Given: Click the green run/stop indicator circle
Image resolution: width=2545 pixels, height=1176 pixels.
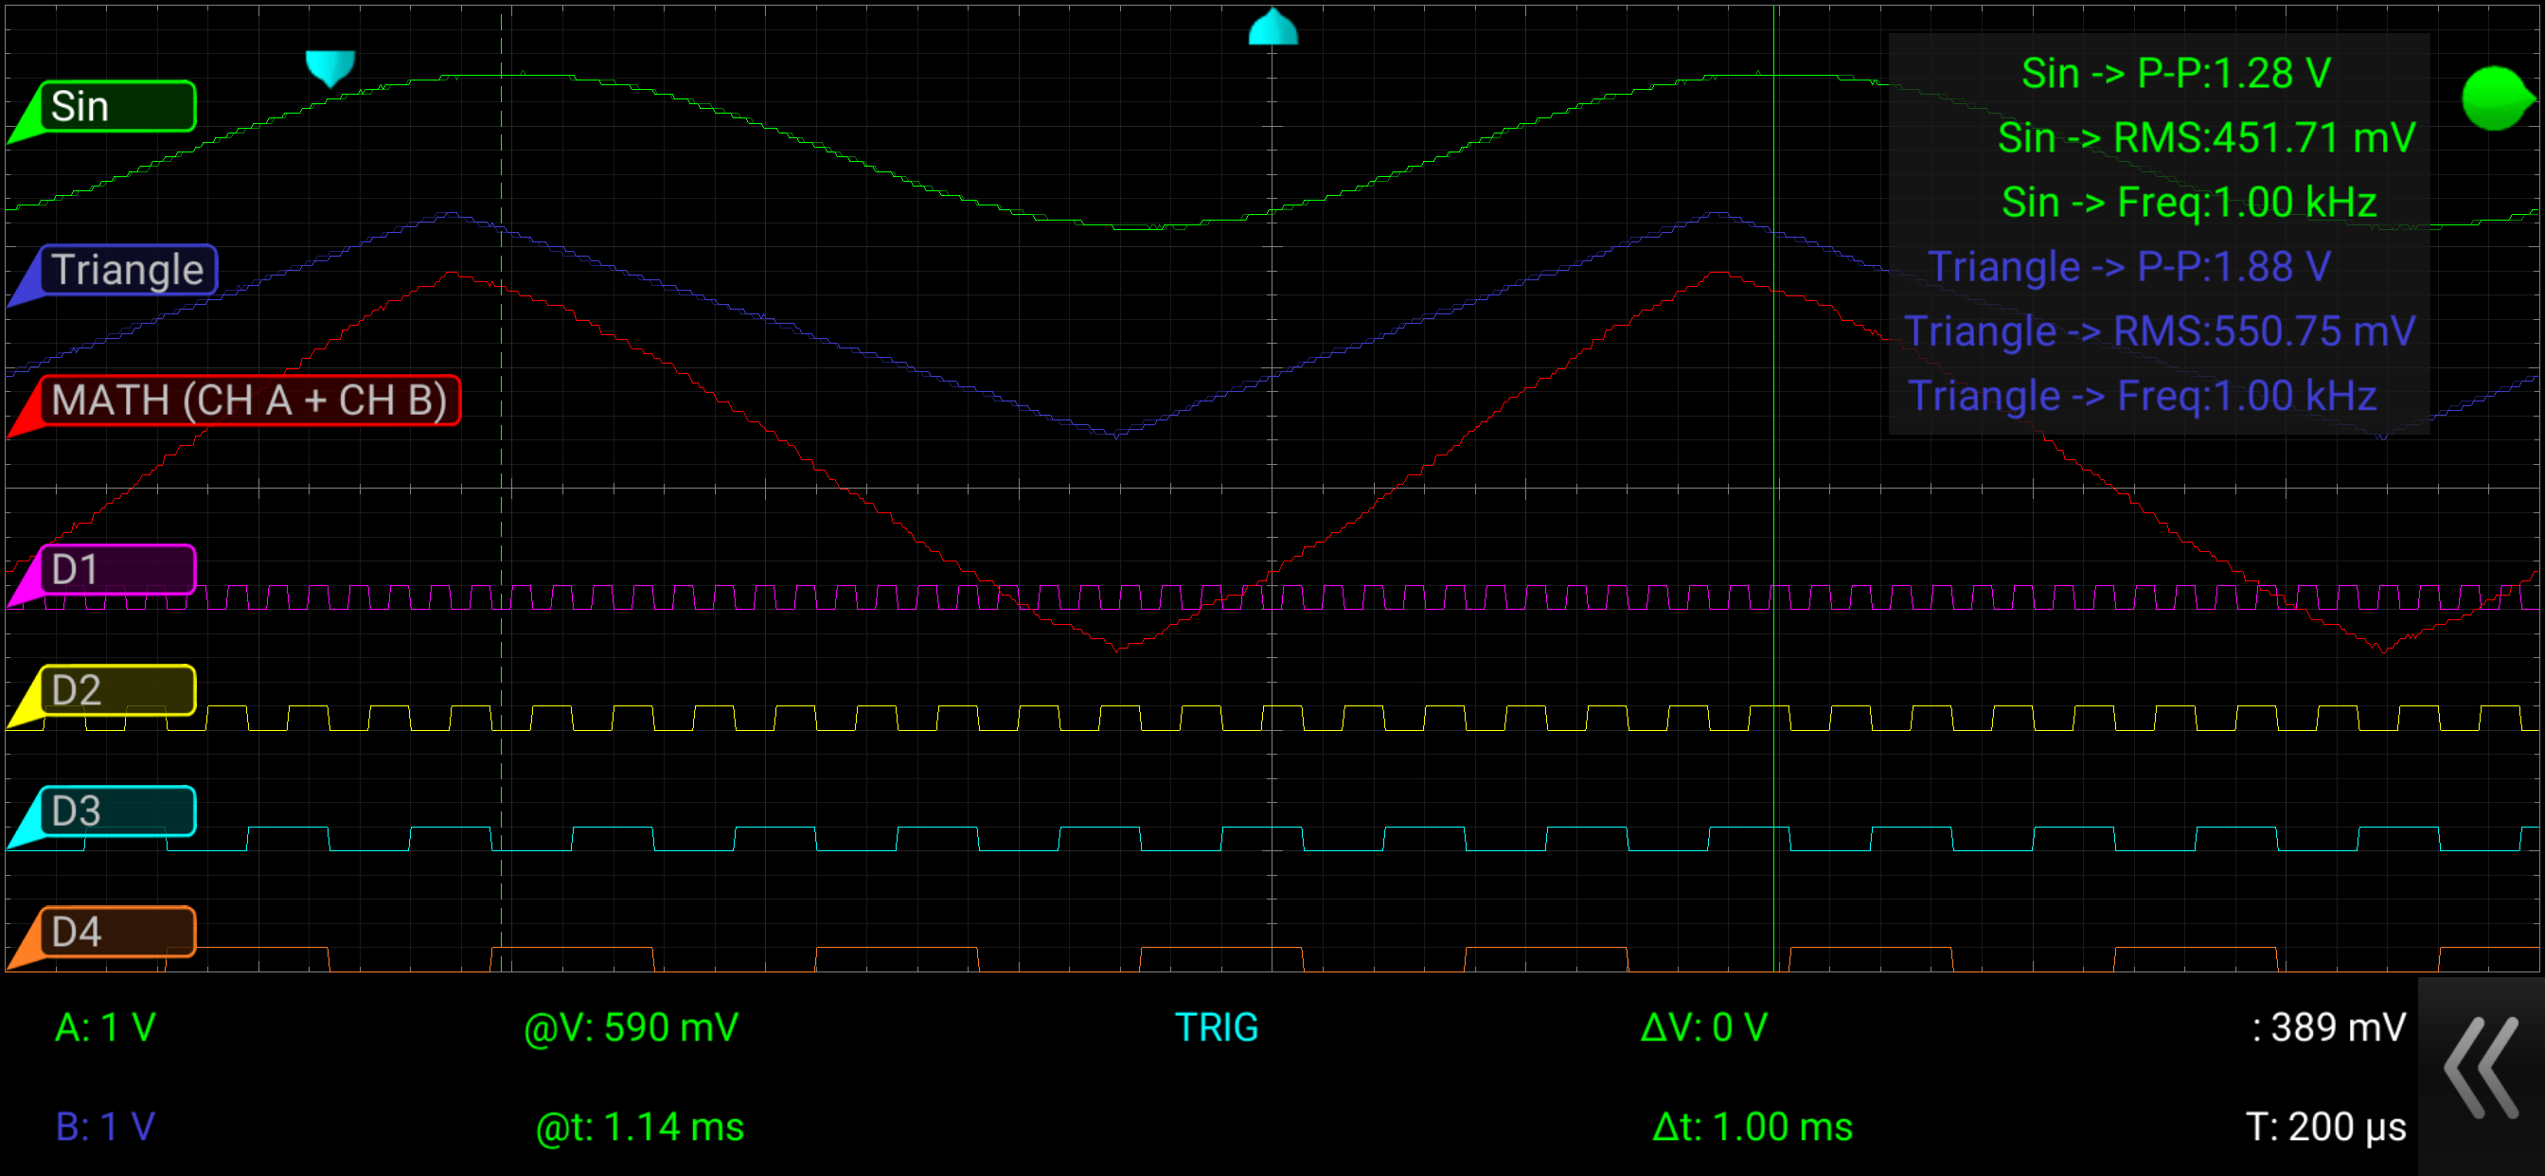Looking at the screenshot, I should coord(2496,98).
